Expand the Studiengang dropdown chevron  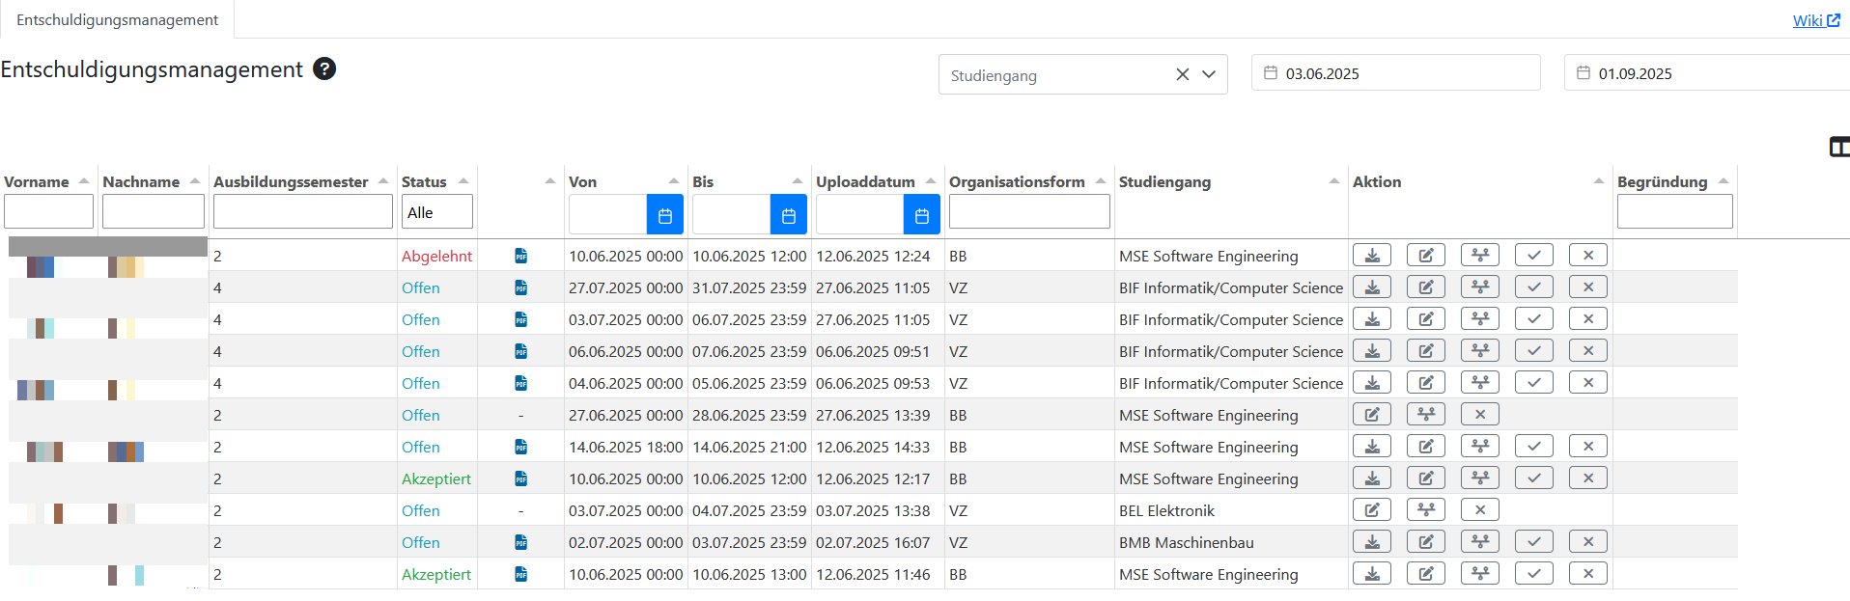click(x=1208, y=74)
